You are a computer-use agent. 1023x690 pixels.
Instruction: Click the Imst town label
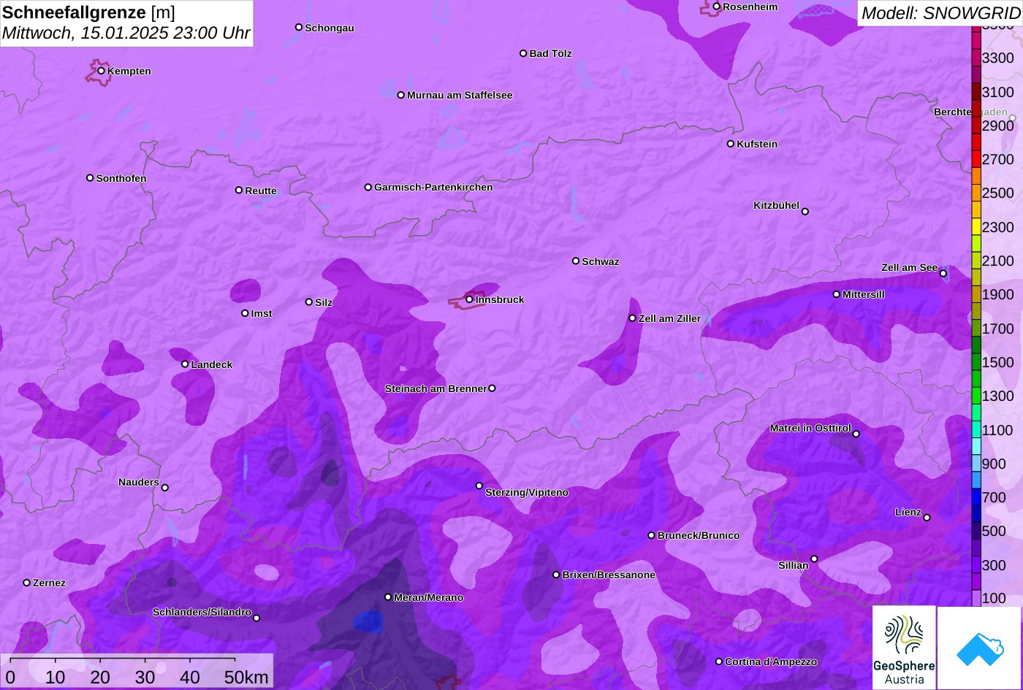point(262,313)
